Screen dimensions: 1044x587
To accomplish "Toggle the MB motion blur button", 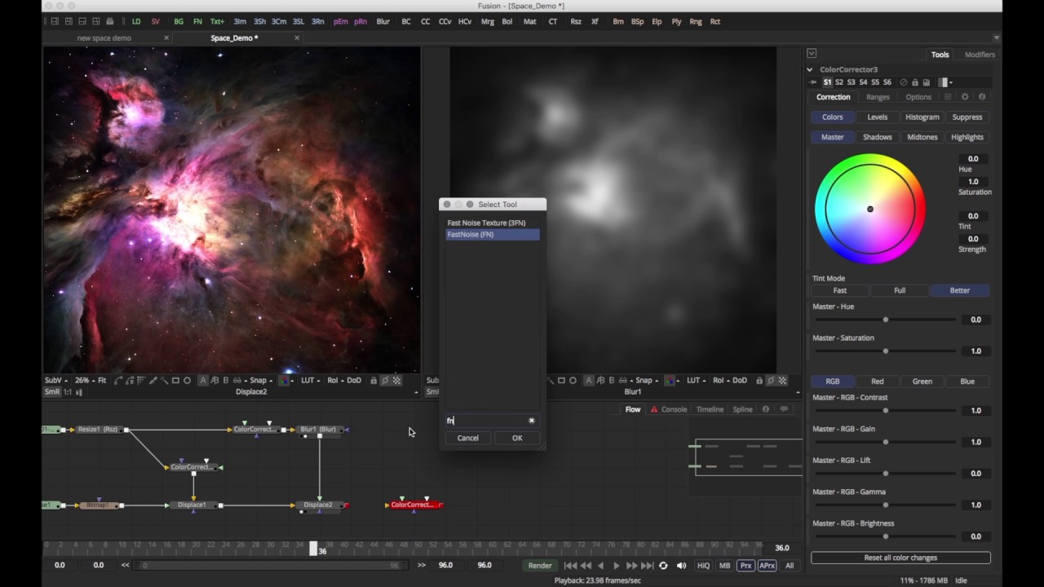I will click(724, 565).
